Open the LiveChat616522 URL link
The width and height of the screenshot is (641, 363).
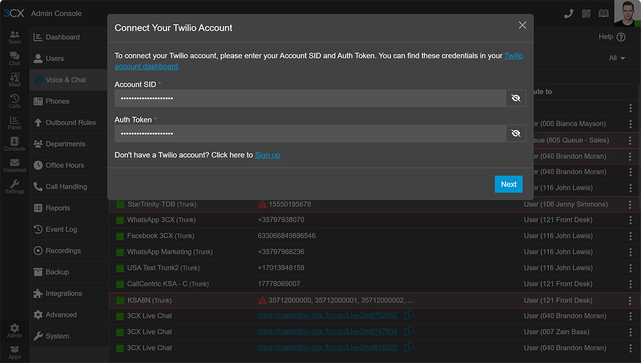(x=327, y=348)
